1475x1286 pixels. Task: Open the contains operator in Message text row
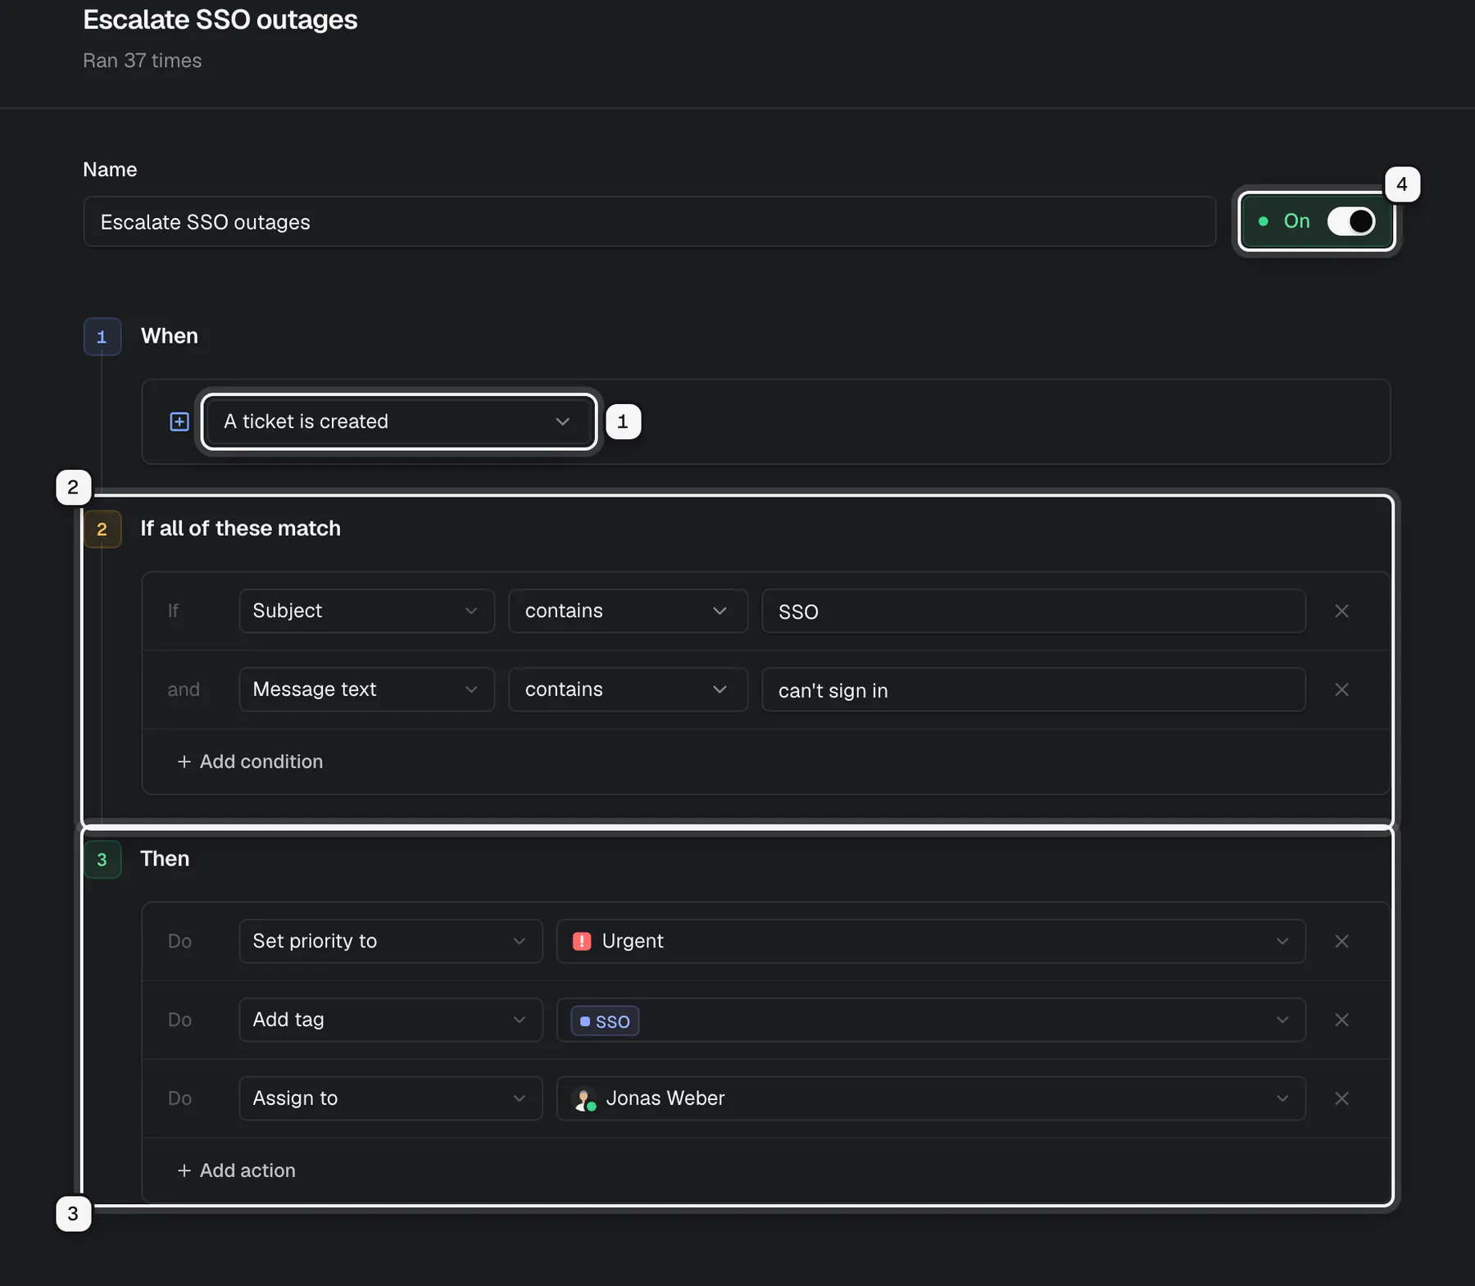coord(628,689)
